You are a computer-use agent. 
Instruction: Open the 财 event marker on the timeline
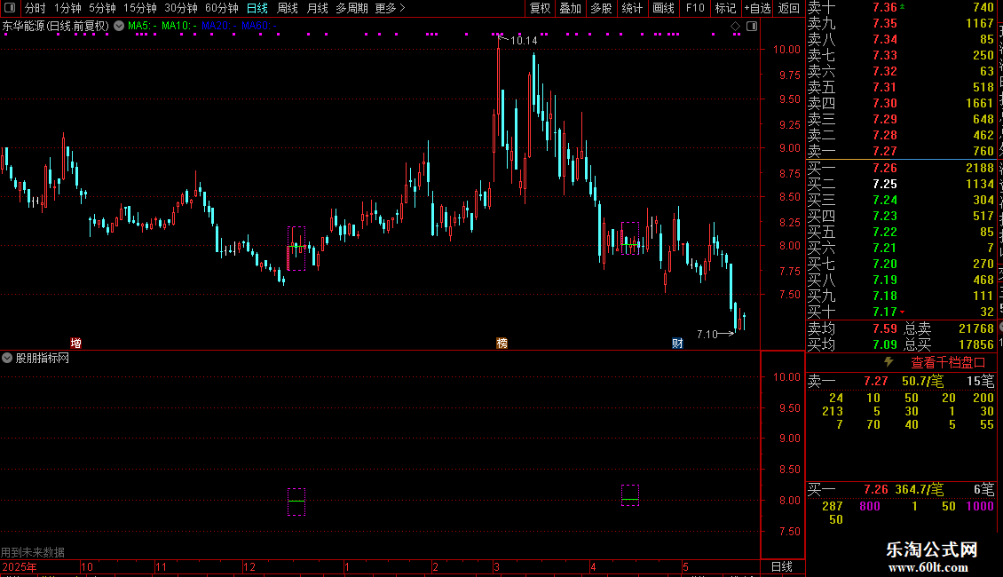(x=677, y=343)
